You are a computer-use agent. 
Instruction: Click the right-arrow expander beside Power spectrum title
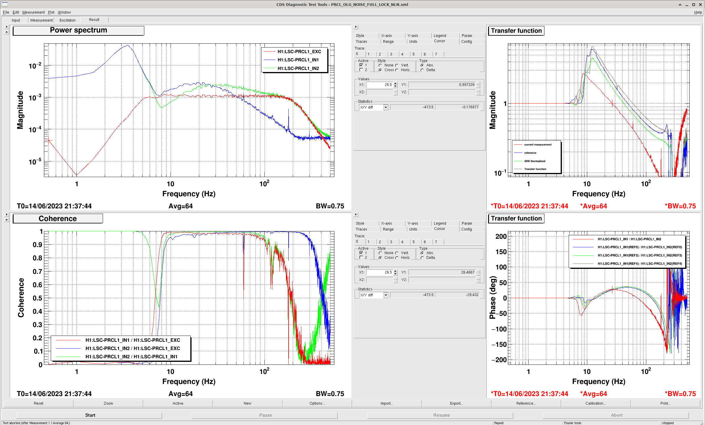pyautogui.click(x=6, y=27)
